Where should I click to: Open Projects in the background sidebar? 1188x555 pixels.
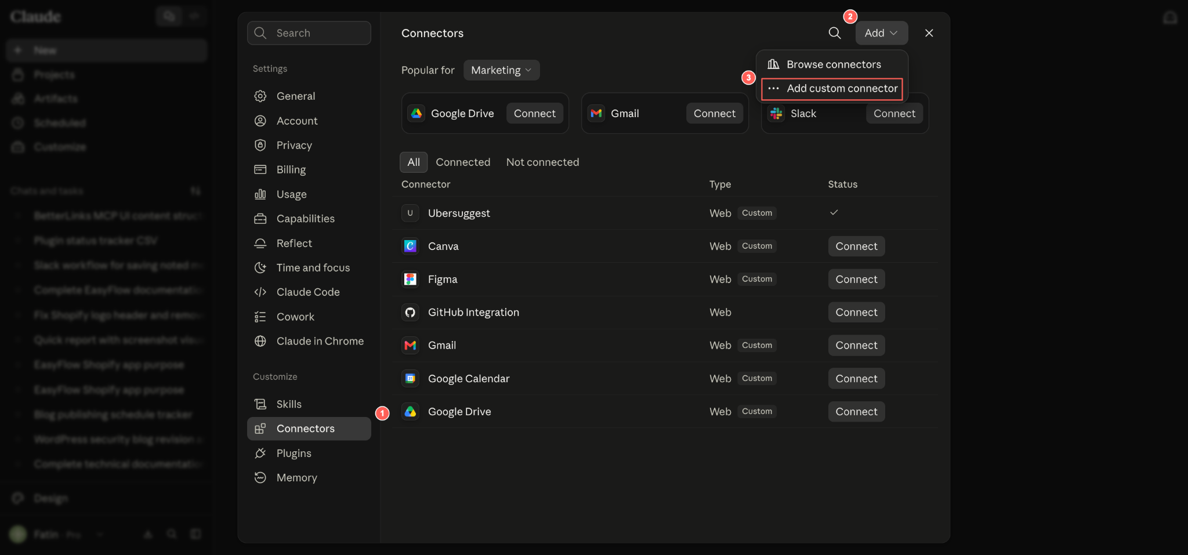[107, 75]
